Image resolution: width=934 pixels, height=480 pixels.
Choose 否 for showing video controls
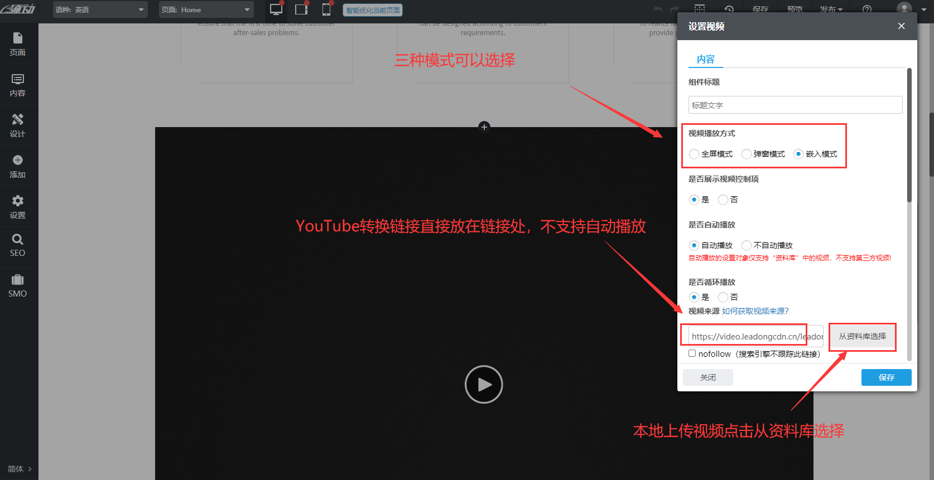pyautogui.click(x=723, y=200)
